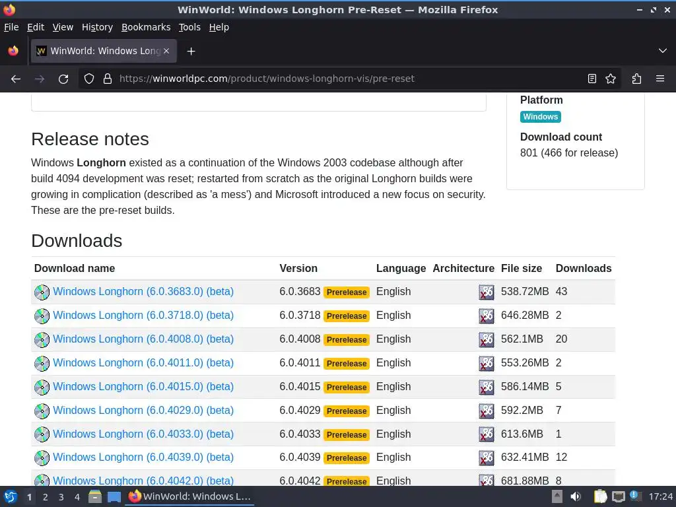
Task: Click the forward navigation arrow
Action: pos(40,79)
